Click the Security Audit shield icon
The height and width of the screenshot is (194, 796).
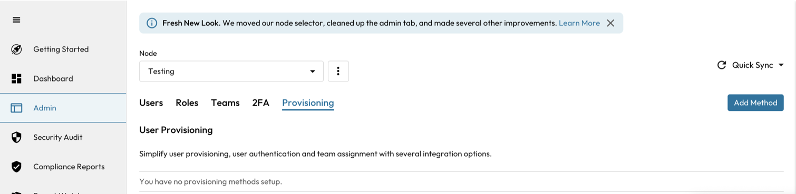coord(16,137)
